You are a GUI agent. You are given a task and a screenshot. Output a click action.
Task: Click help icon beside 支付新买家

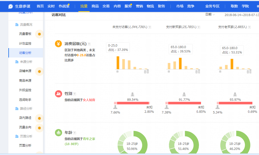click(x=198, y=27)
